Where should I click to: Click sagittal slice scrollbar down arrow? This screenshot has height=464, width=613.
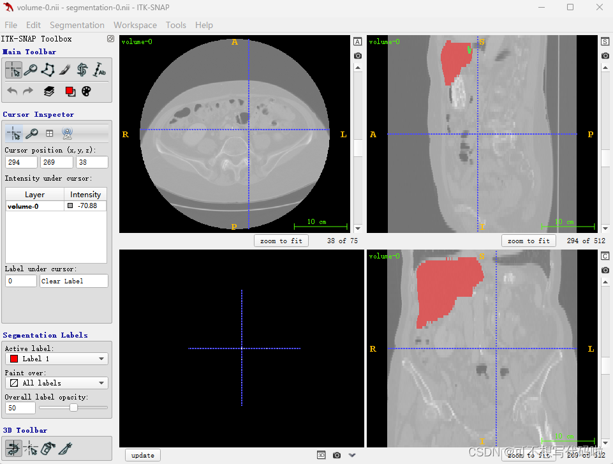[605, 228]
